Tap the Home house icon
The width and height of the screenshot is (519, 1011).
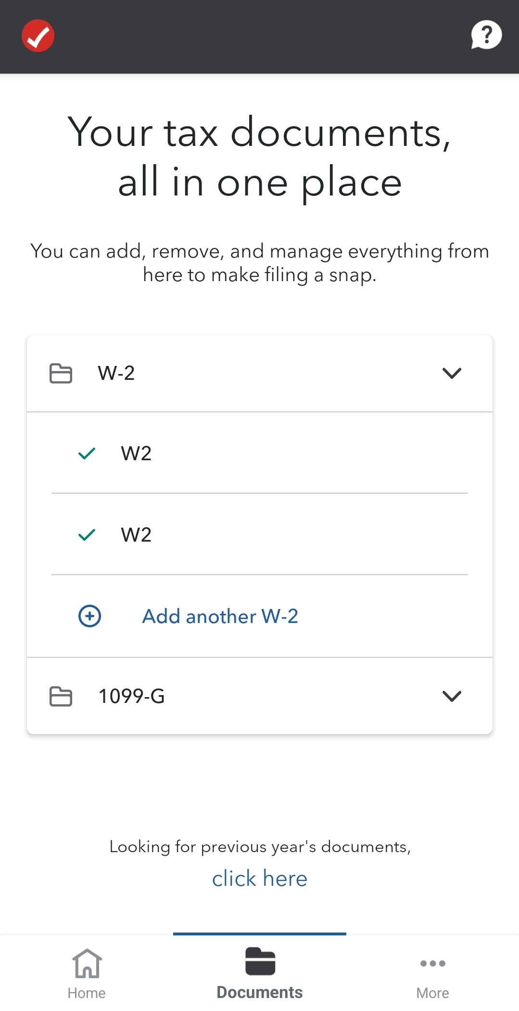point(87,963)
